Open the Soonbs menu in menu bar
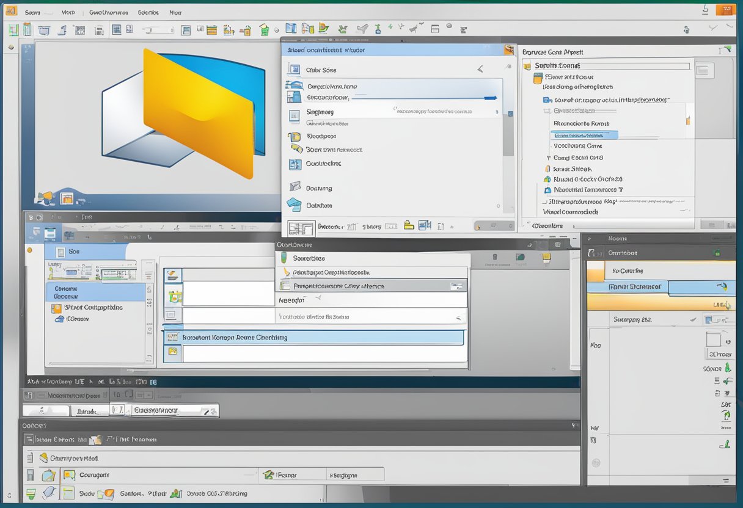Viewport: 743px width, 508px height. pos(148,12)
